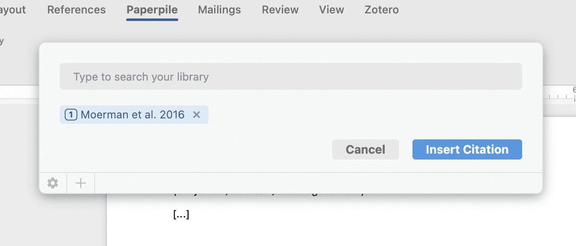Screen dimensions: 576x246
Task: Select the Moerman et al. 2016 chip
Action: coord(132,115)
